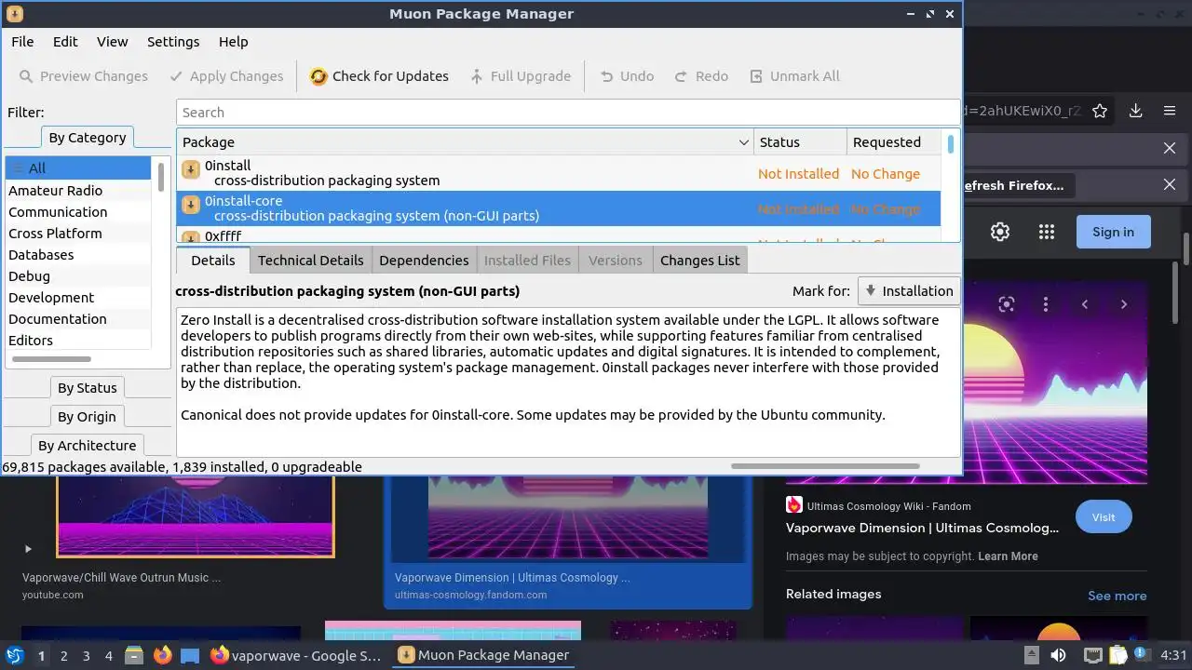Click the Muon app icon in title bar

coord(14,14)
